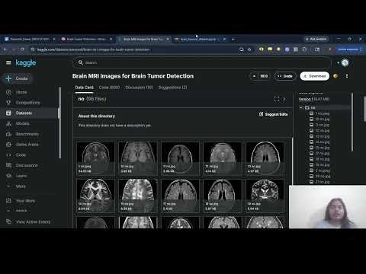366x274 pixels.
Task: Reload the page in the browser
Action: tap(22, 49)
